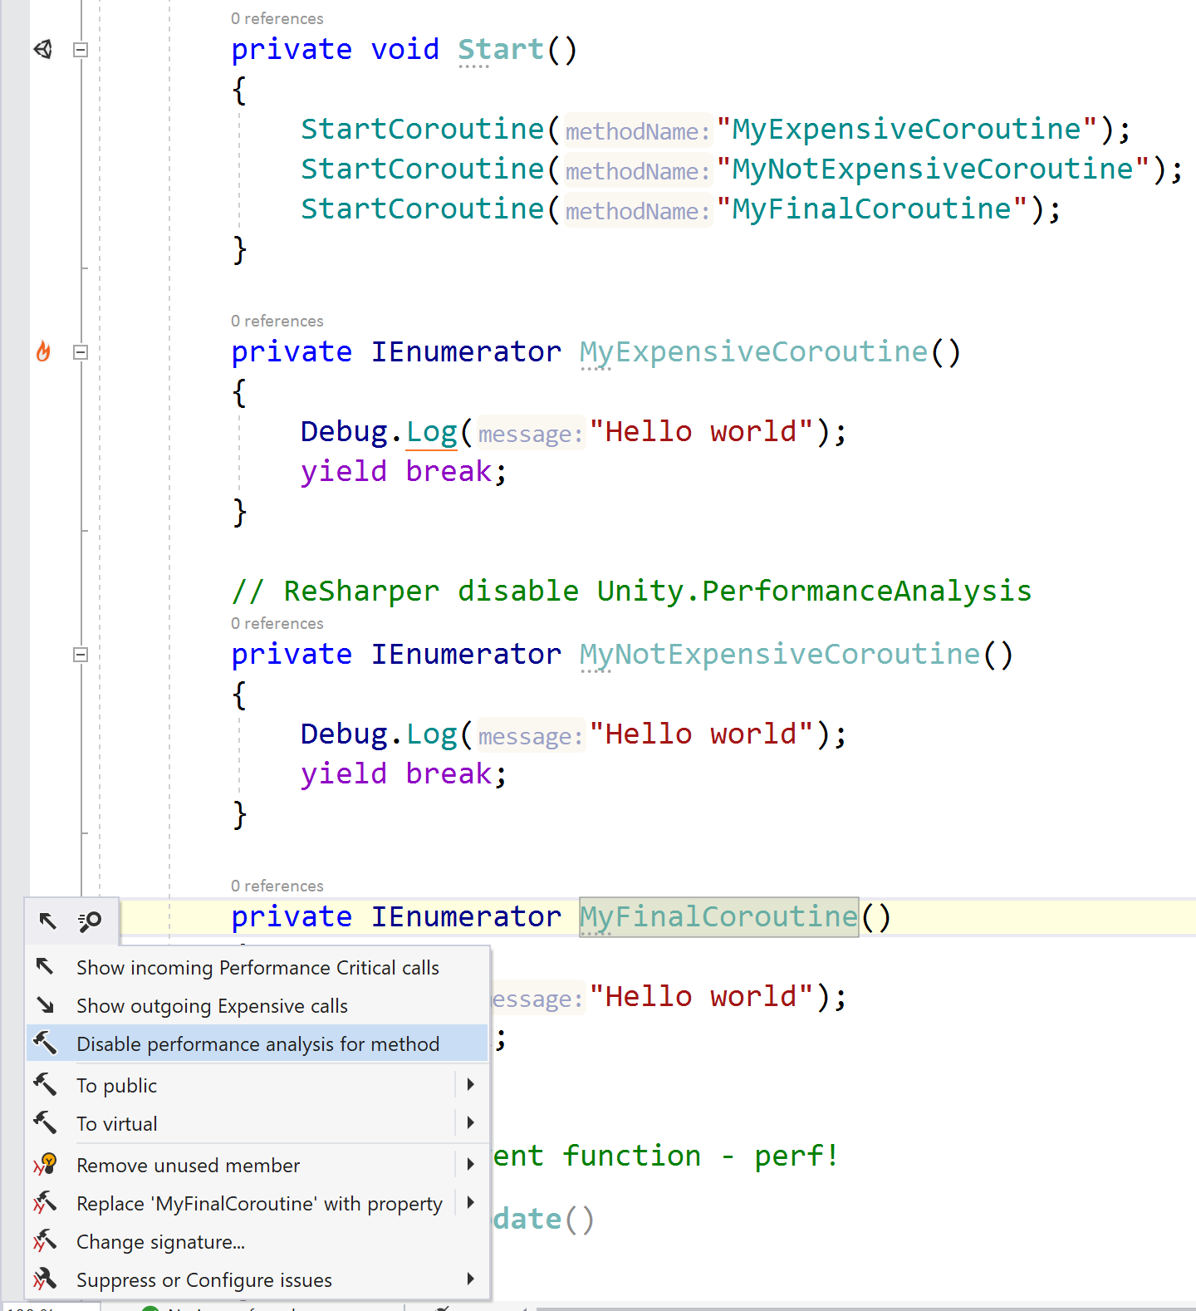This screenshot has height=1311, width=1196.
Task: Choose Show outgoing Expensive calls
Action: 257,1005
